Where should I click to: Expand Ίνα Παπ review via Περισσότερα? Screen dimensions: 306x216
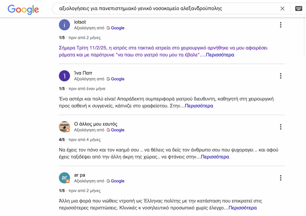(199, 106)
